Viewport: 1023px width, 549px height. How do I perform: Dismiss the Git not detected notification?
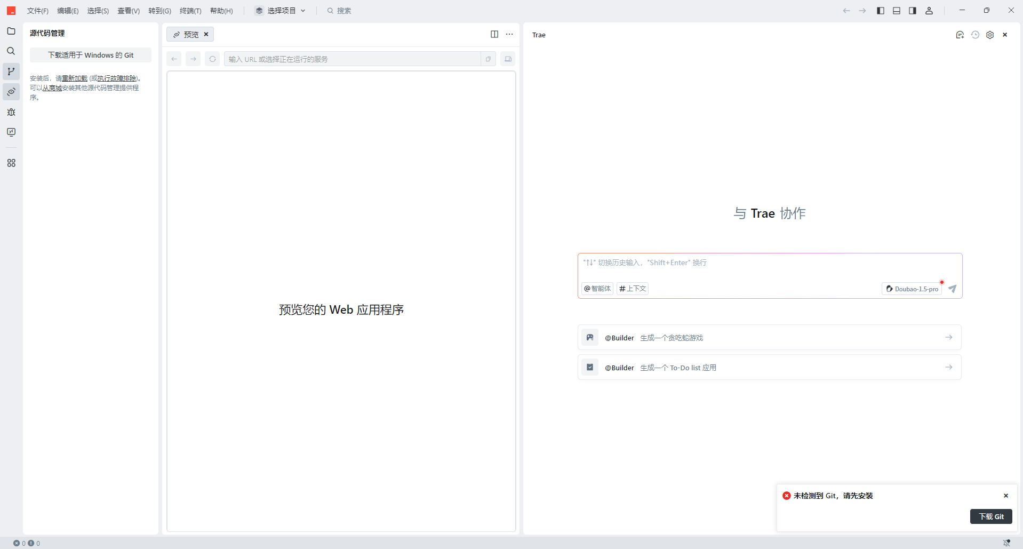point(1006,496)
